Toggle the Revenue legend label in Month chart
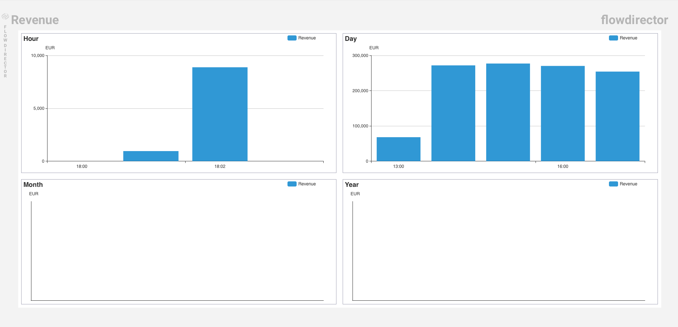 coord(307,184)
